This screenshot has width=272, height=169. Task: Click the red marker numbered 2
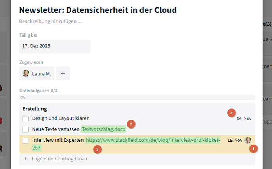[131, 124]
